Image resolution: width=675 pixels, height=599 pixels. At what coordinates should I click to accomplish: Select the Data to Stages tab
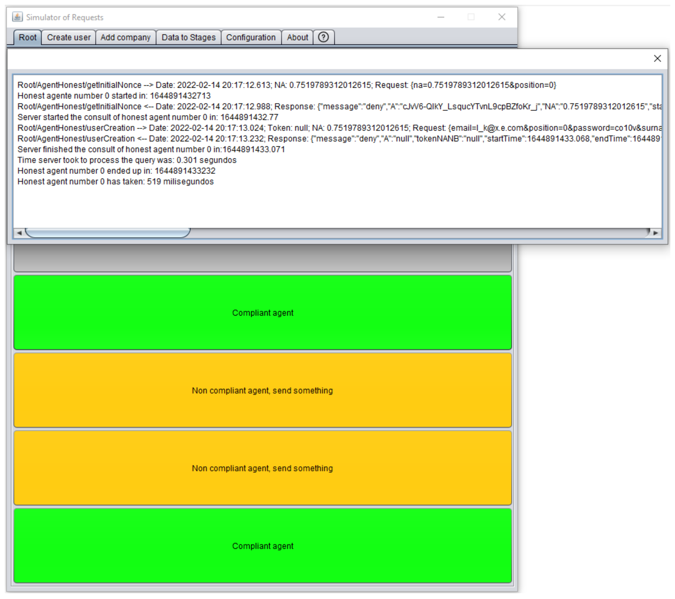click(188, 38)
